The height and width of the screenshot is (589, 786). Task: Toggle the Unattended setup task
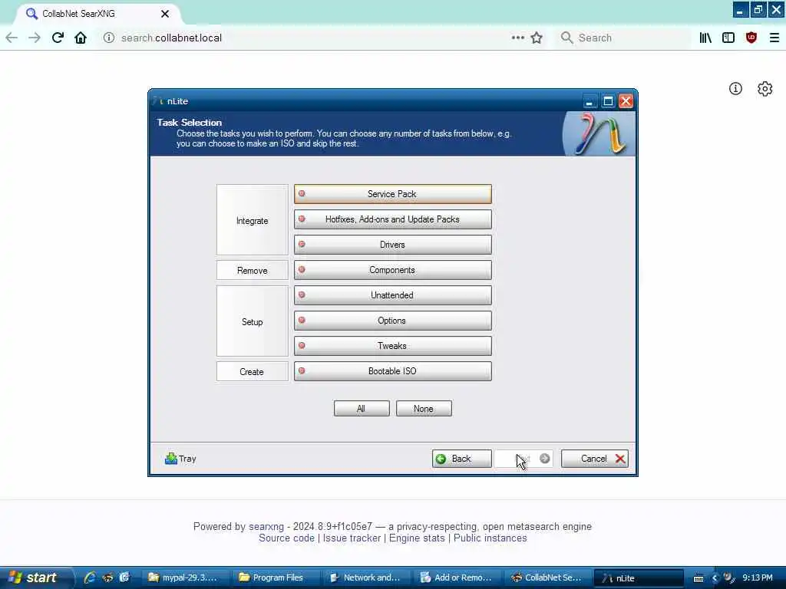[x=392, y=295]
